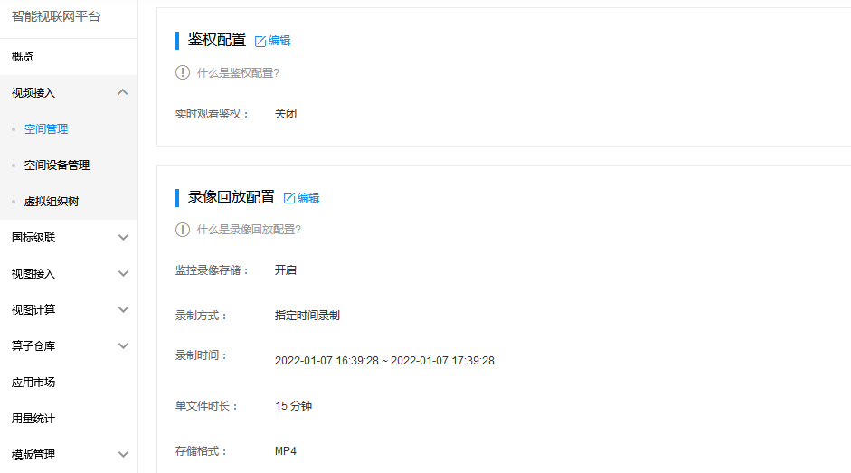Click the 国标级联 menu label

coord(33,237)
